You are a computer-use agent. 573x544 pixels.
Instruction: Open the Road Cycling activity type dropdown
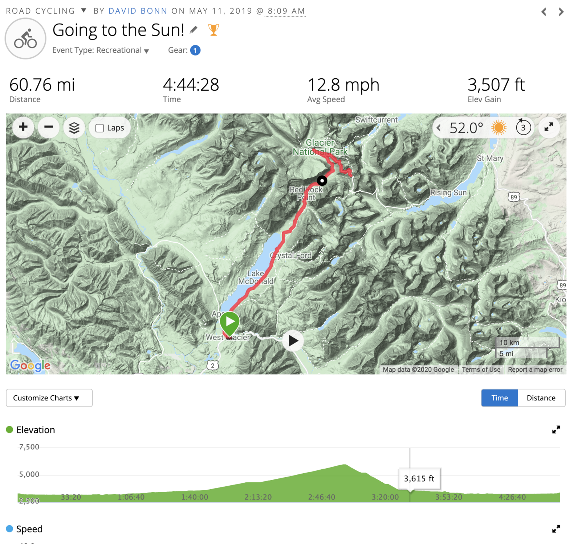point(84,11)
